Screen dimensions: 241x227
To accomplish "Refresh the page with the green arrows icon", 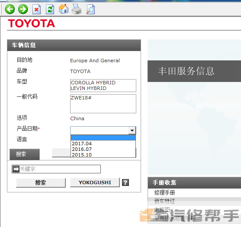I will 50,10.
